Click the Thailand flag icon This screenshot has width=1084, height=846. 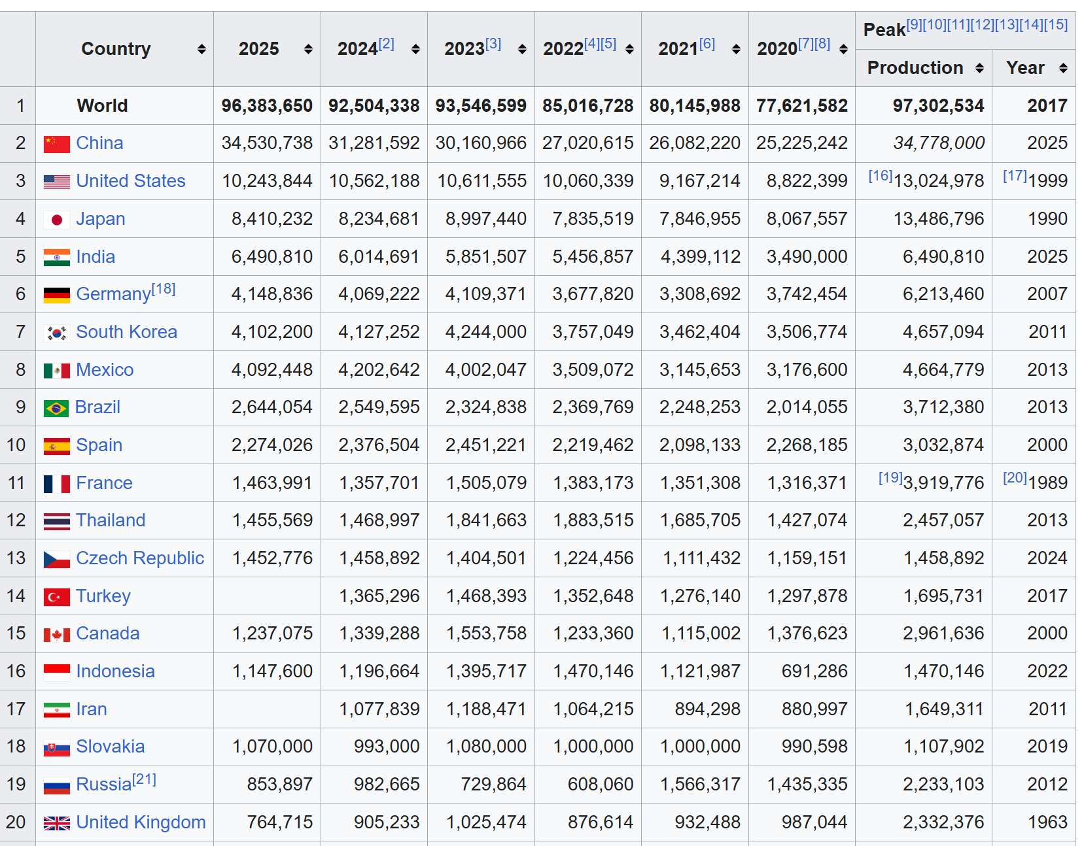tap(56, 521)
